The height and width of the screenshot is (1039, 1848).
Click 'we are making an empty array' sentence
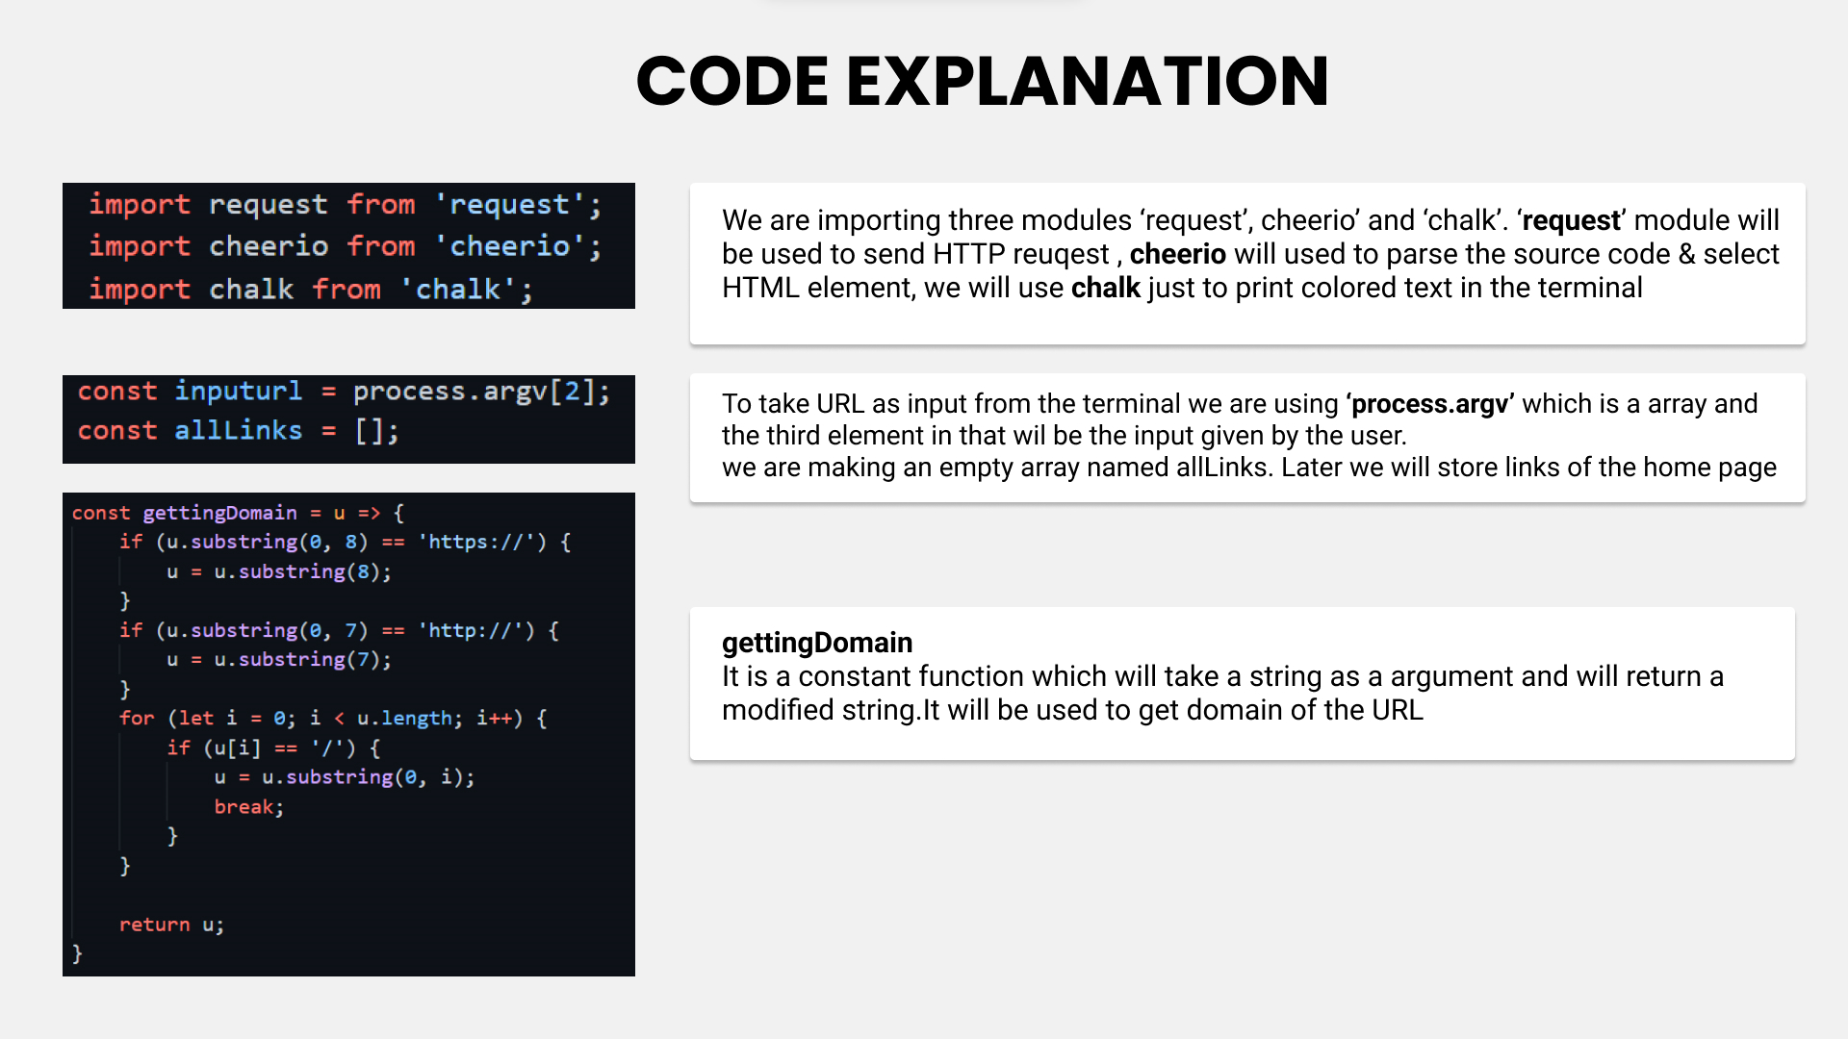point(1249,467)
